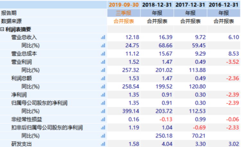Open chart icon for 归属母公司股东的净利润 row
Image resolution: width=241 pixels, height=147 pixels.
pyautogui.click(x=103, y=103)
